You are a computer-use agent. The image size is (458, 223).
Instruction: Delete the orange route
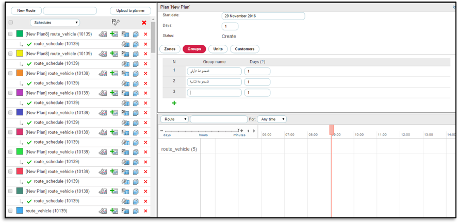(x=145, y=74)
